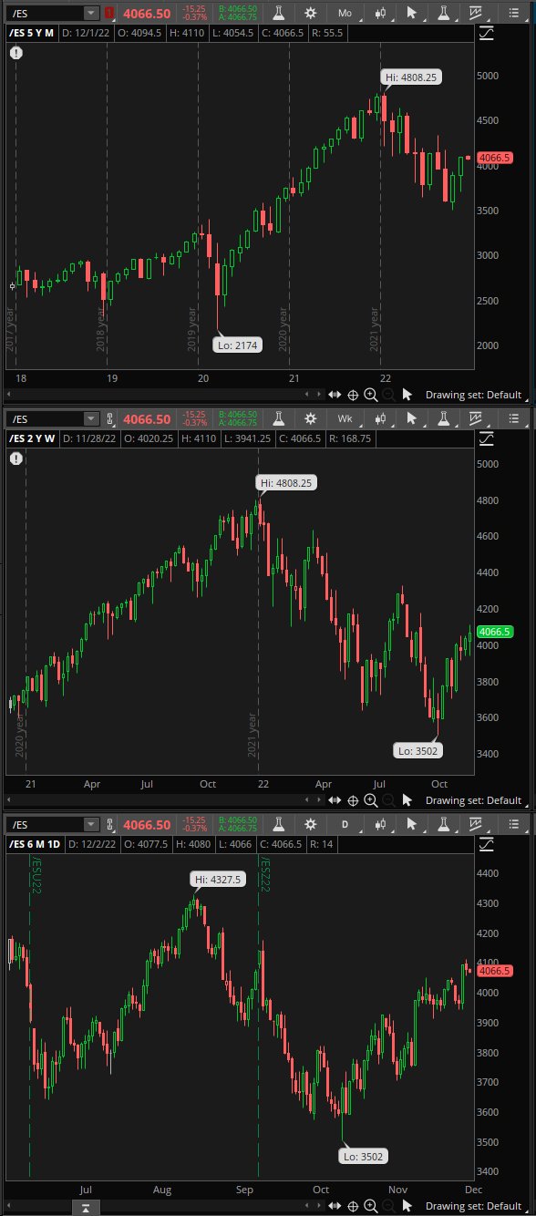Open chart settings gear in monthly chart
The width and height of the screenshot is (536, 1216).
[x=311, y=13]
